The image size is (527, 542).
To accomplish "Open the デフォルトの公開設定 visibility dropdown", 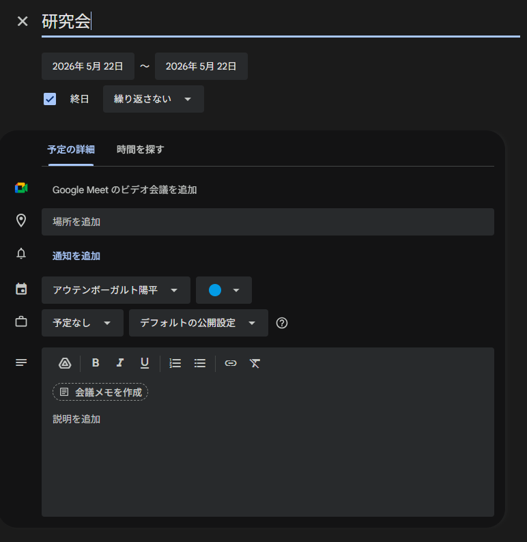I will point(198,323).
